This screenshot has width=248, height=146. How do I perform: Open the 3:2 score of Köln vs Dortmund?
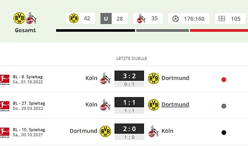(129, 76)
